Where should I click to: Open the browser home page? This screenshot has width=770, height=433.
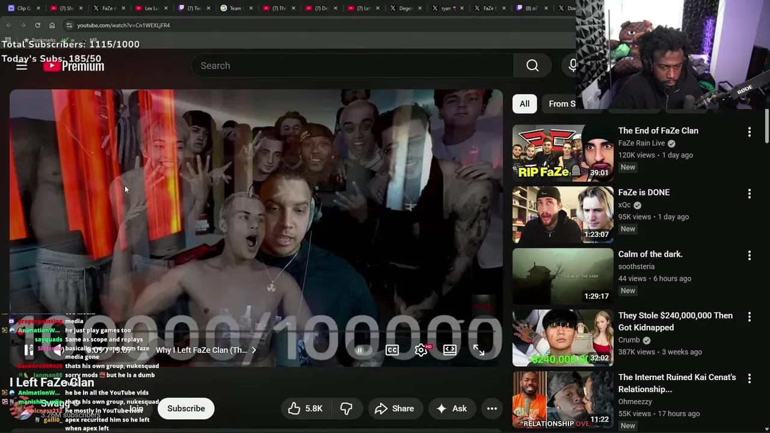52,25
